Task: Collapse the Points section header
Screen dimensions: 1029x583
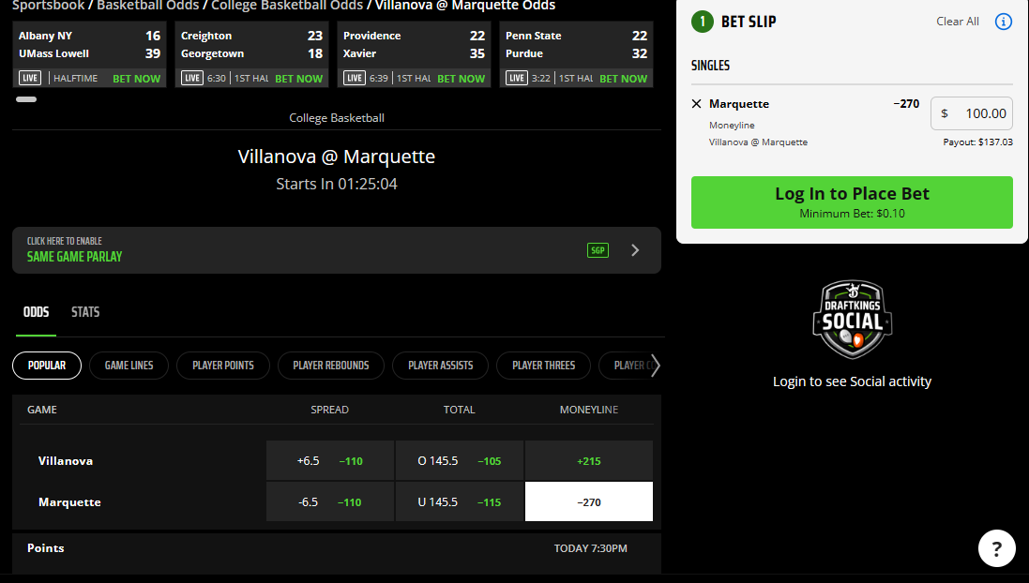Action: (336, 548)
